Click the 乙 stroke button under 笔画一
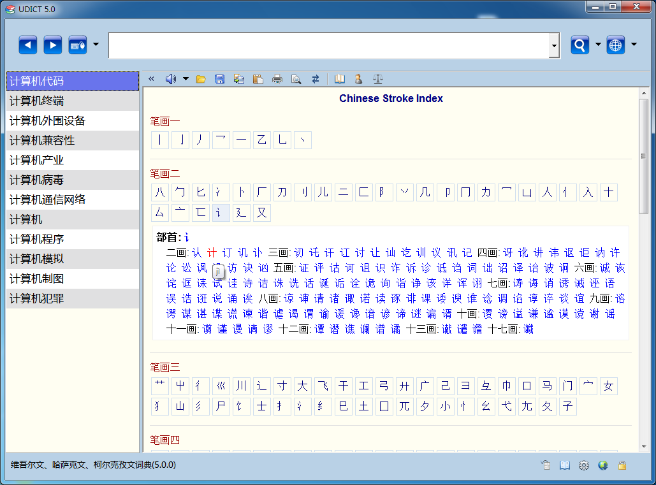The width and height of the screenshot is (656, 485). 262,140
